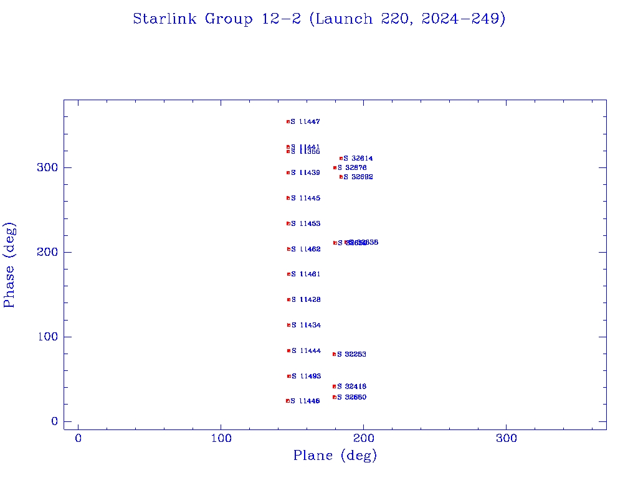
Task: Click the satellite label S 11453
Action: point(305,223)
